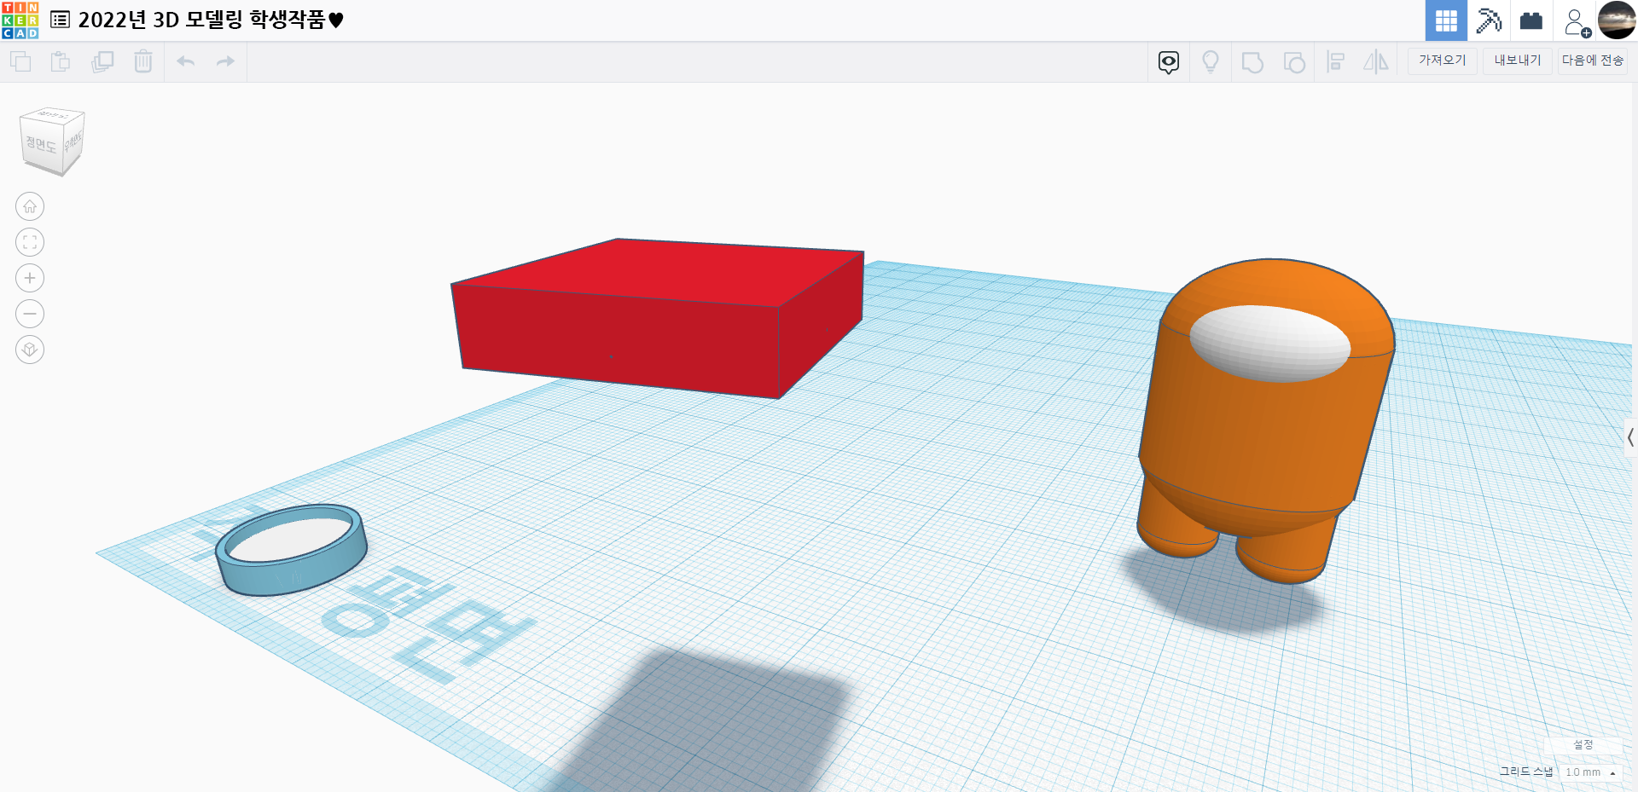Expand the collapsed shapes panel arrow
Image resolution: width=1638 pixels, height=792 pixels.
(1629, 437)
